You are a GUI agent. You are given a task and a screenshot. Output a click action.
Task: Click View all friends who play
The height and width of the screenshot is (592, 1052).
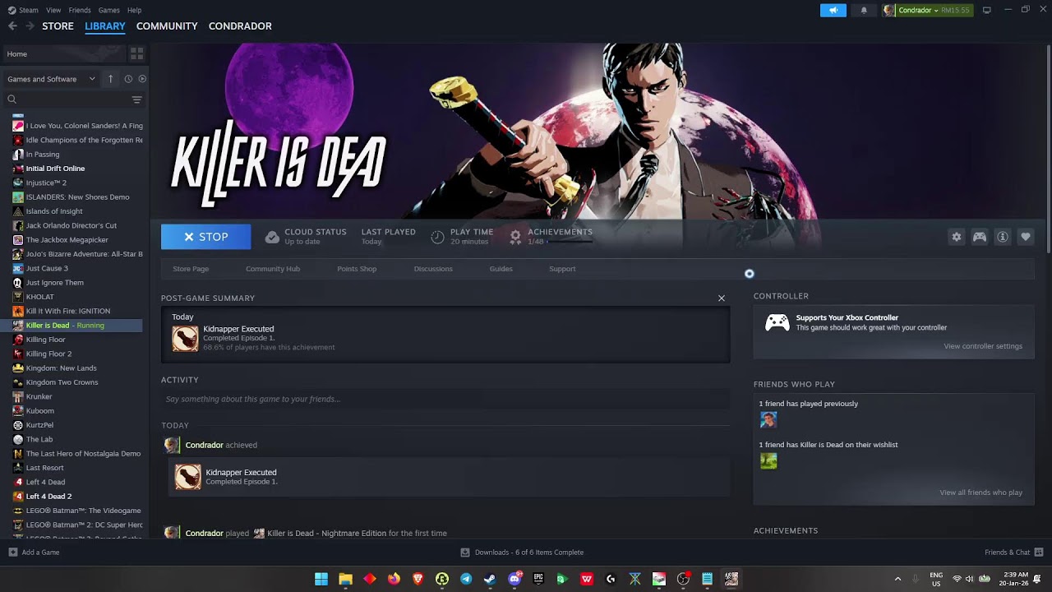pyautogui.click(x=981, y=493)
